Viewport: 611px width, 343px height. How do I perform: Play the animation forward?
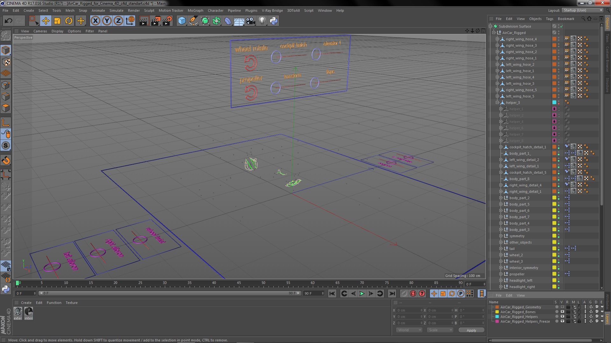tap(362, 293)
